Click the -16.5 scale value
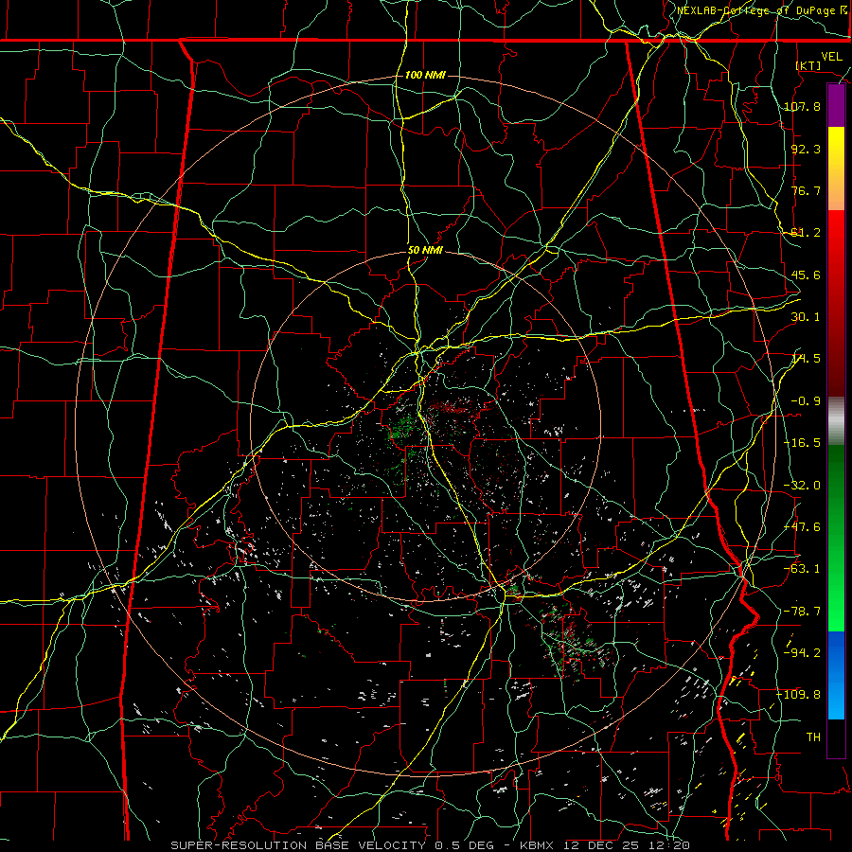The image size is (852, 852). (802, 443)
